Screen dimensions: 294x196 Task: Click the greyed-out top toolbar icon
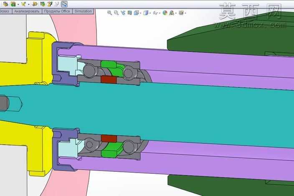click(x=57, y=4)
